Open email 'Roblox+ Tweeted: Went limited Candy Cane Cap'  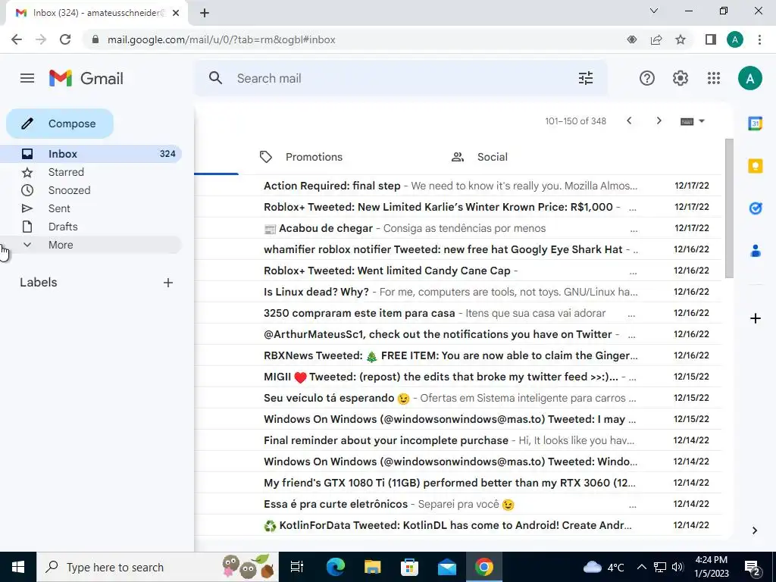coord(458,271)
